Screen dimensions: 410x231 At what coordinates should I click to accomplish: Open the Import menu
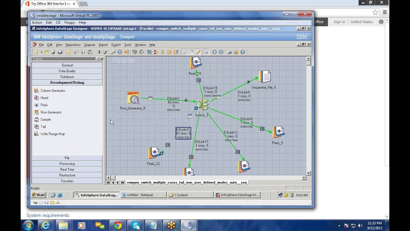coord(103,45)
